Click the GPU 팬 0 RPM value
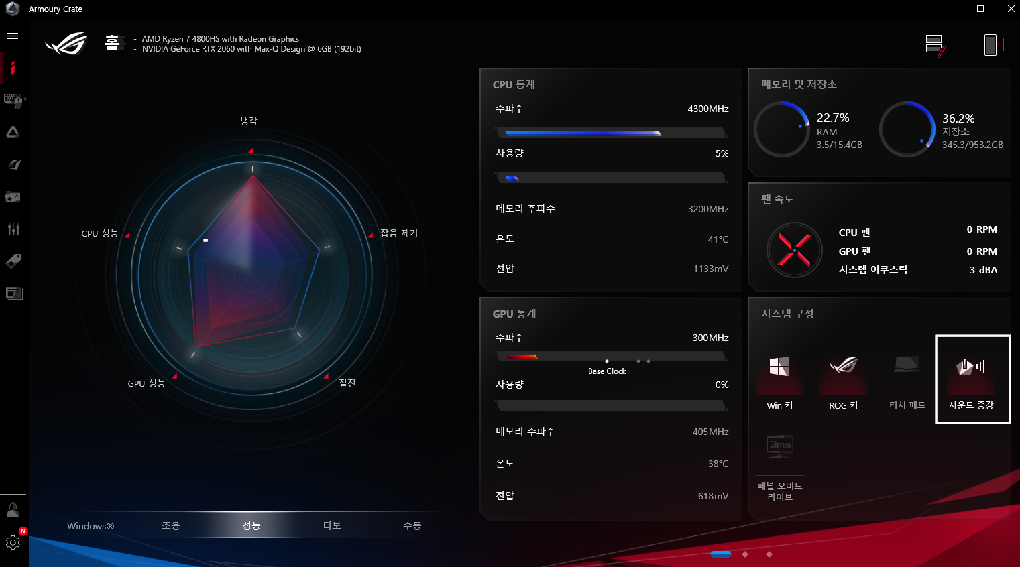This screenshot has height=567, width=1020. click(982, 251)
